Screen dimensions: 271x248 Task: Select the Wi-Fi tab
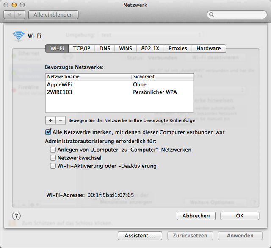pyautogui.click(x=57, y=48)
